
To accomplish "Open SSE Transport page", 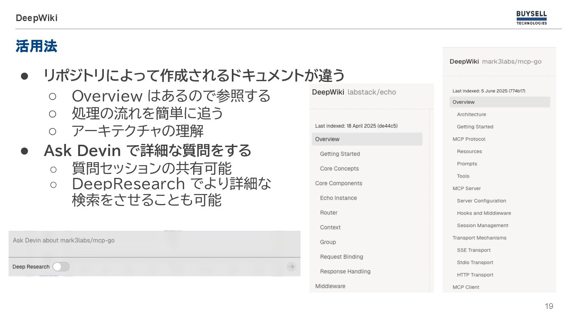I will (x=474, y=250).
